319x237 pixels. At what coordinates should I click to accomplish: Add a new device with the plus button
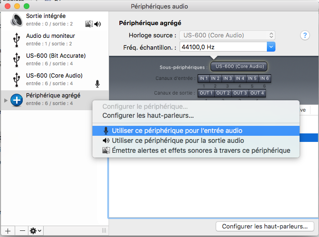click(8, 231)
